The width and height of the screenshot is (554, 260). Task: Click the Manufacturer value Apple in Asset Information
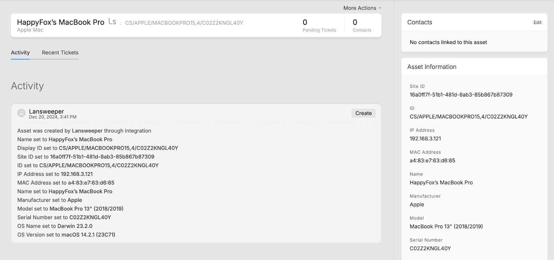(417, 205)
